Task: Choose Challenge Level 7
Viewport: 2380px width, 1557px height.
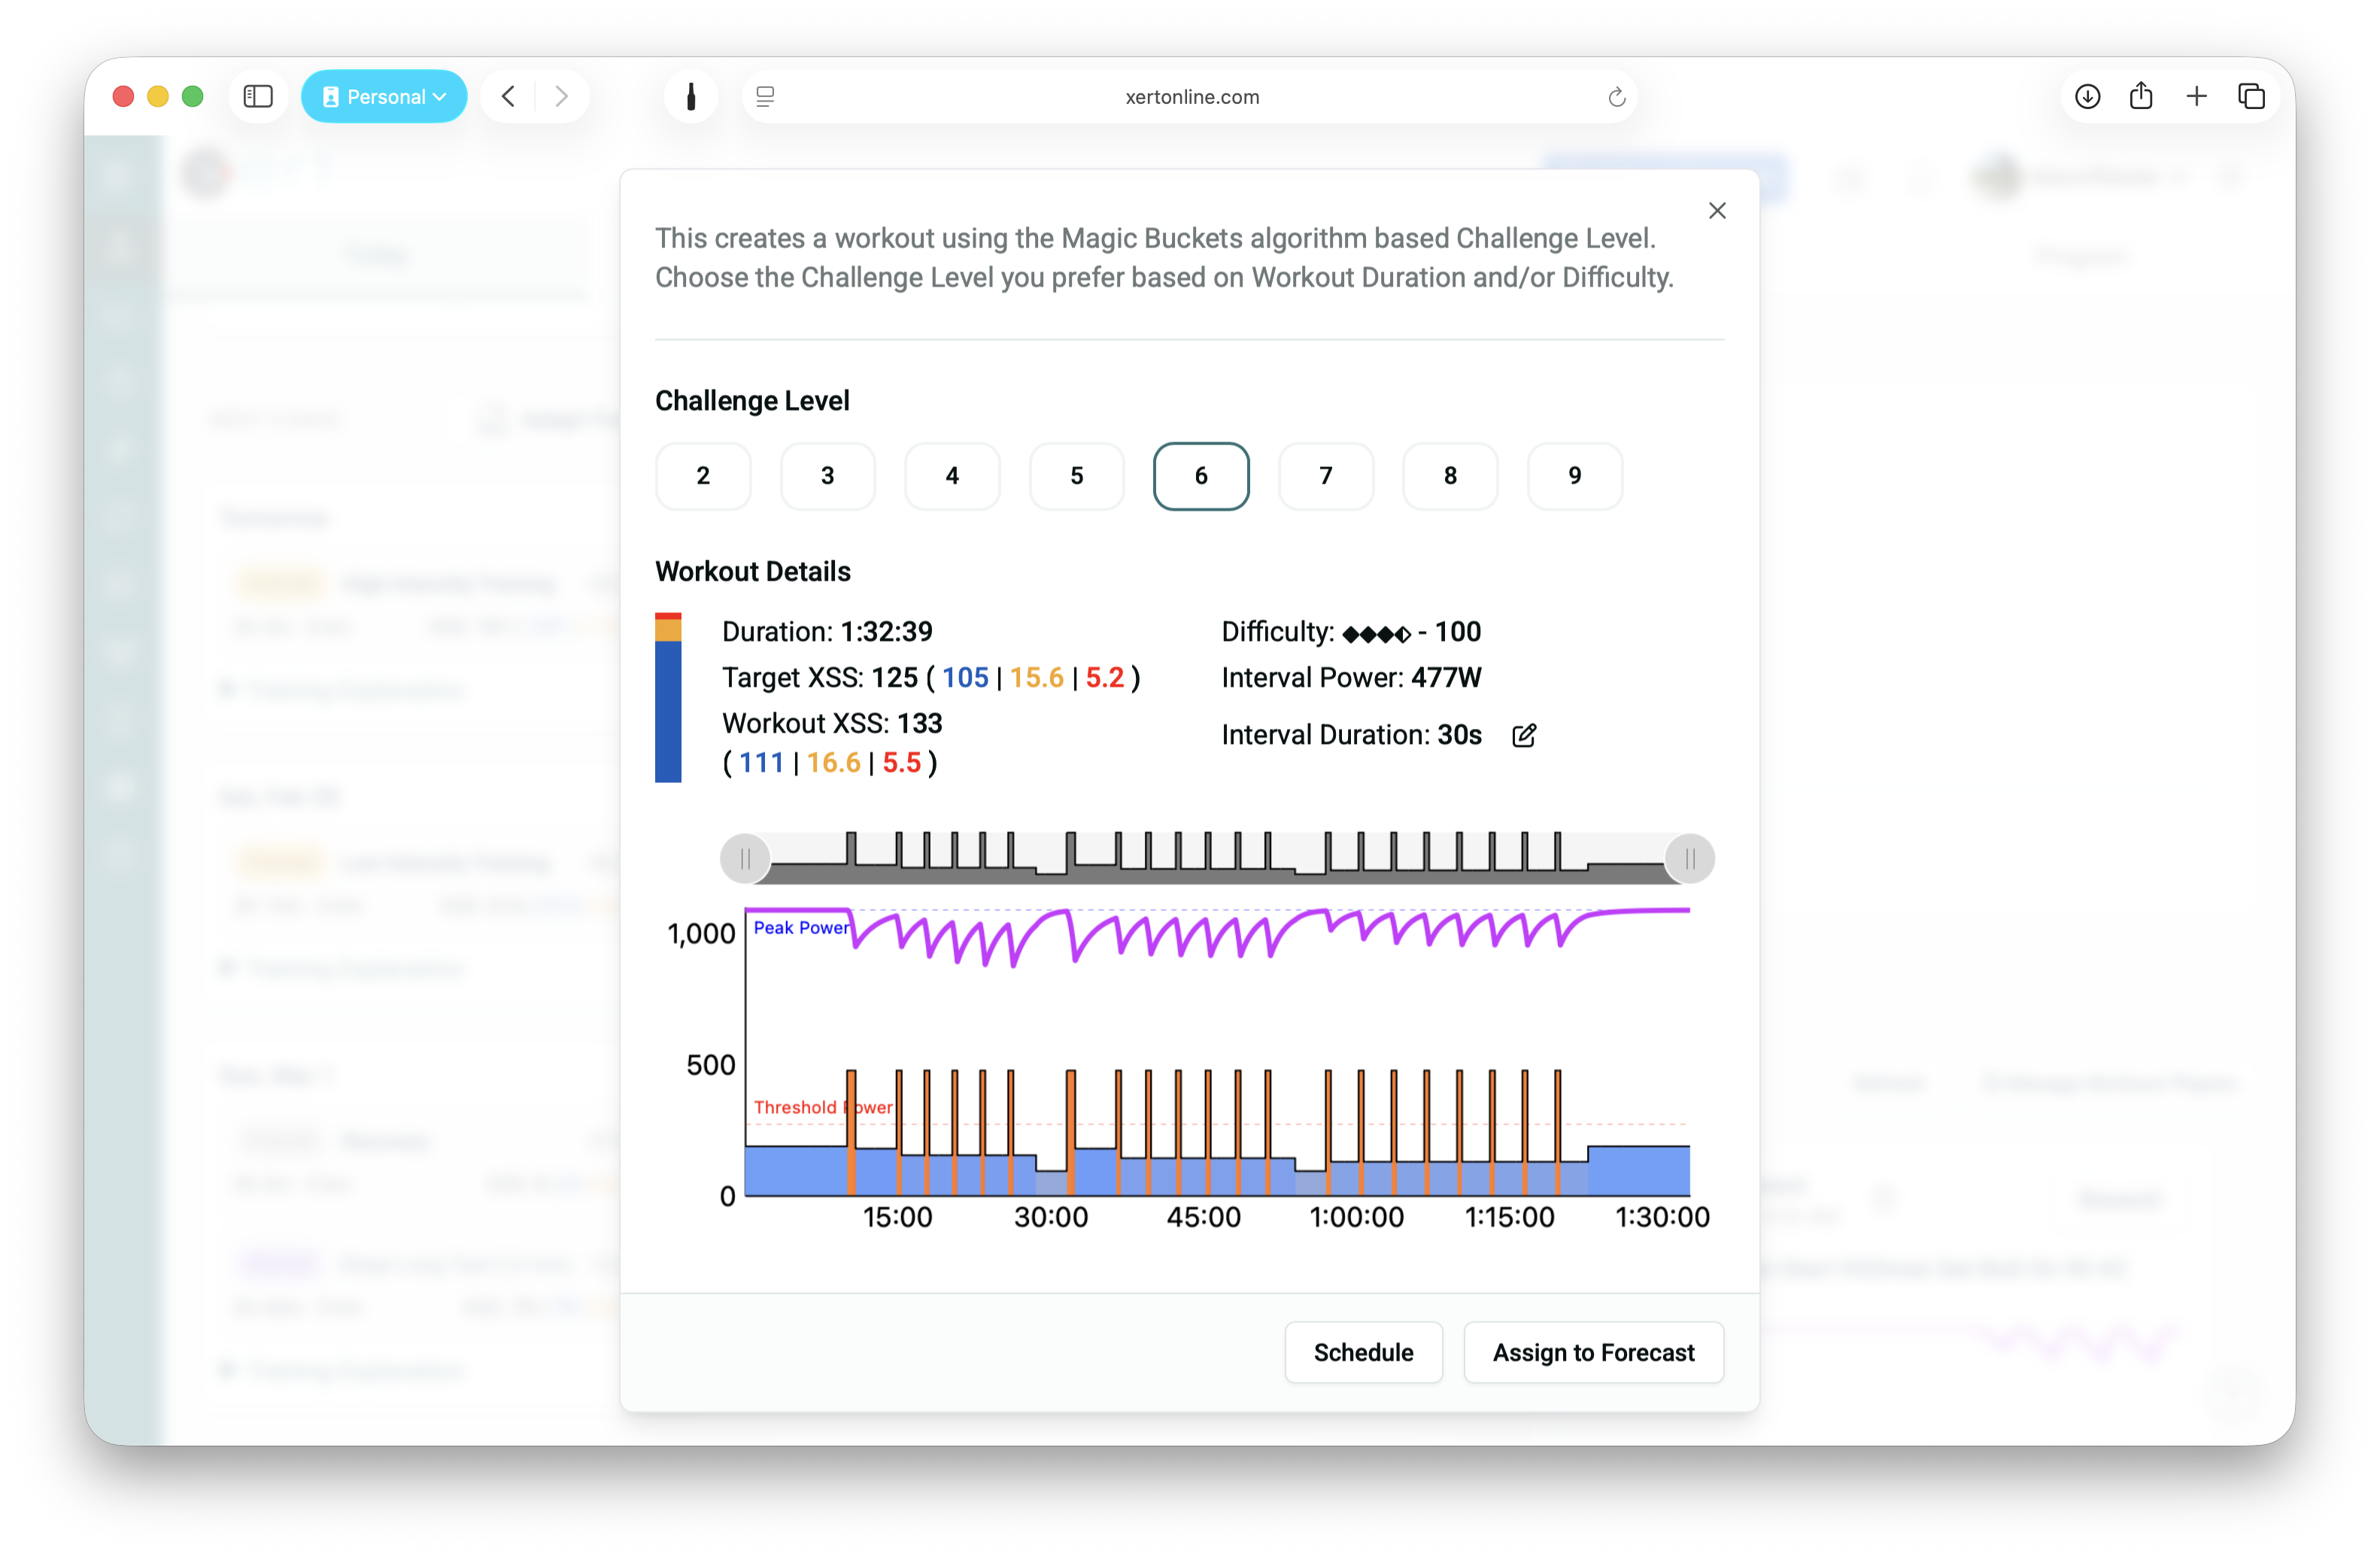Action: [x=1325, y=476]
